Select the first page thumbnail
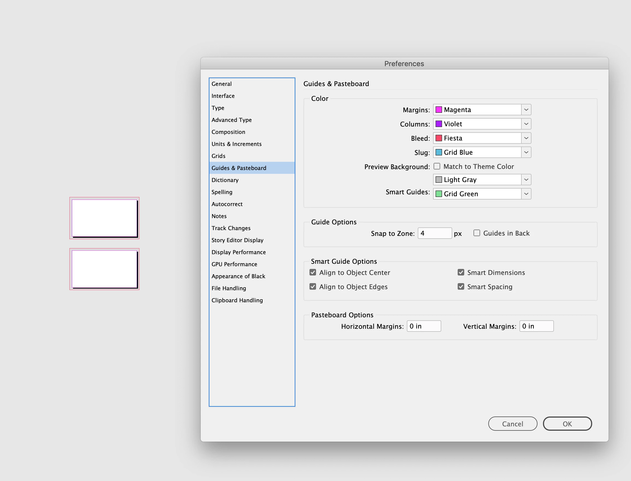 tap(104, 218)
